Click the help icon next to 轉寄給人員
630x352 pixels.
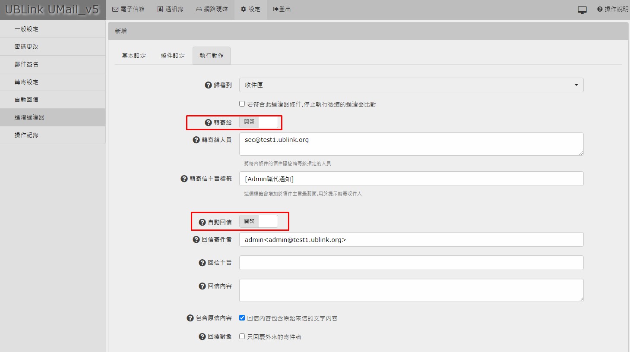196,140
